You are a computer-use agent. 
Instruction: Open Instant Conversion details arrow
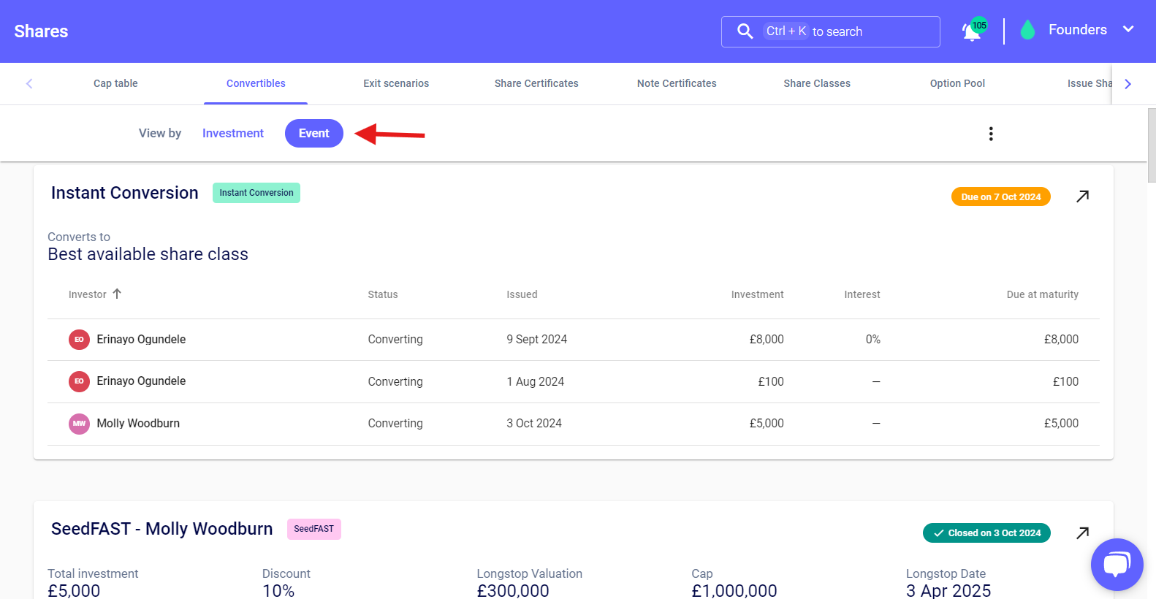(x=1083, y=197)
